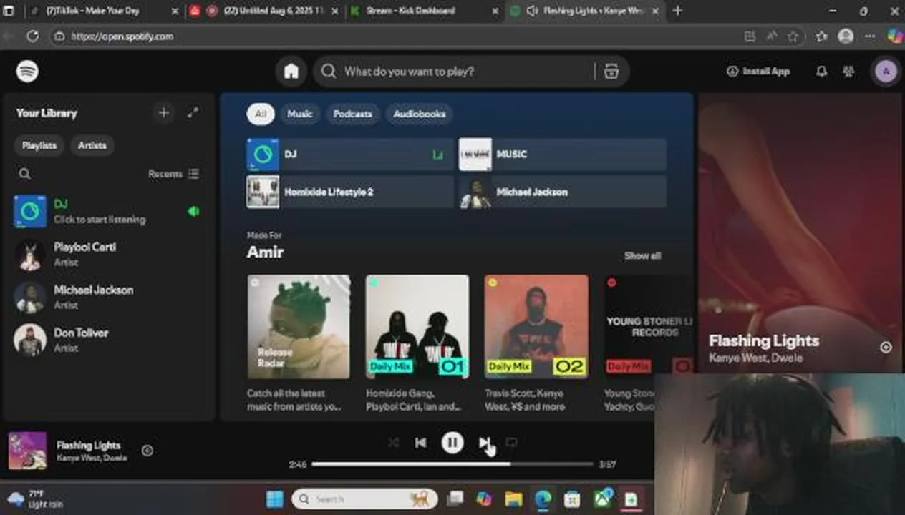
Task: Filter the home feed by Podcasts
Action: coord(352,114)
